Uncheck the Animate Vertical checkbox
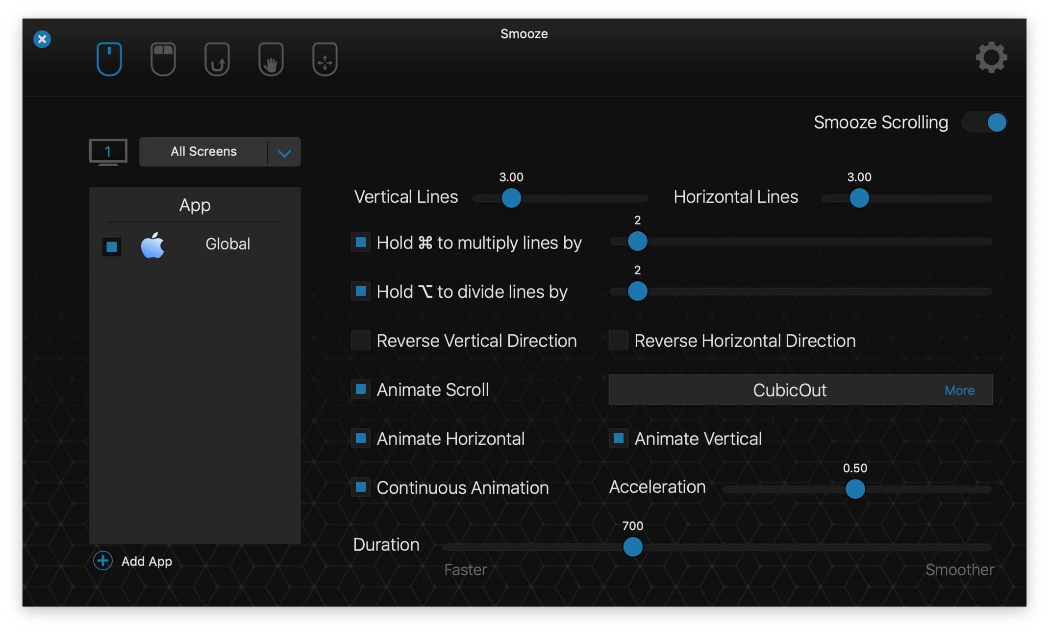This screenshot has height=633, width=1049. (619, 438)
